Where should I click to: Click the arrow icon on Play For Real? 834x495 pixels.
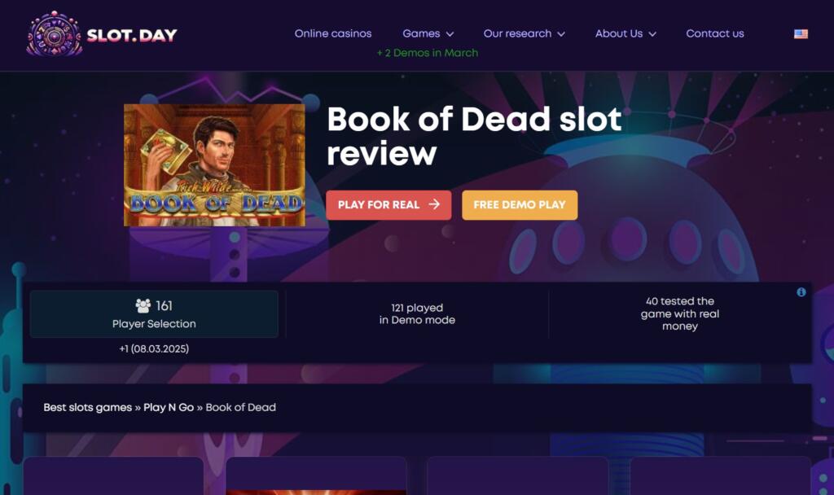434,204
